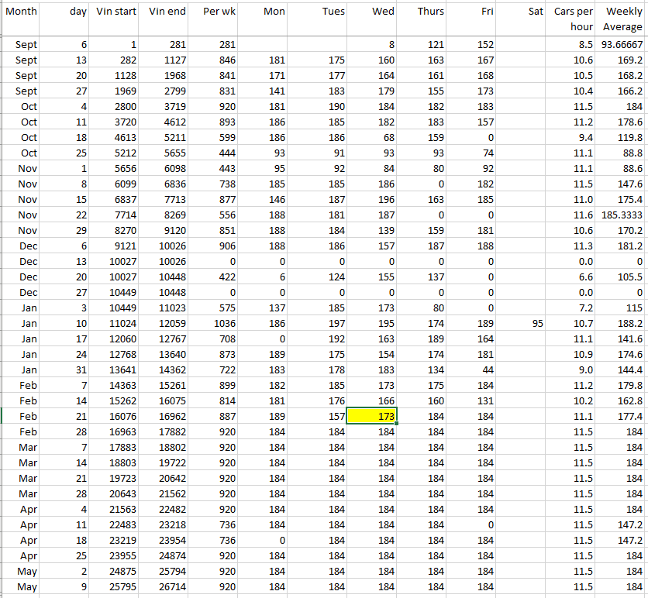Select the Weekly Average cell 93.66667
The width and height of the screenshot is (648, 598).
click(622, 45)
